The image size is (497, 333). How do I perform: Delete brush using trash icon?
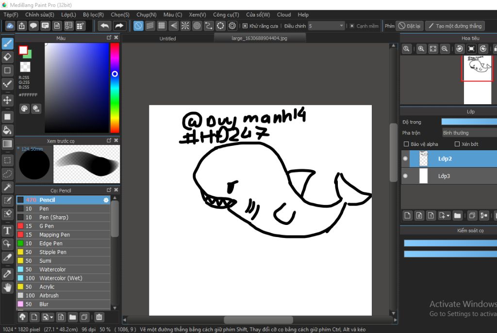[99, 317]
